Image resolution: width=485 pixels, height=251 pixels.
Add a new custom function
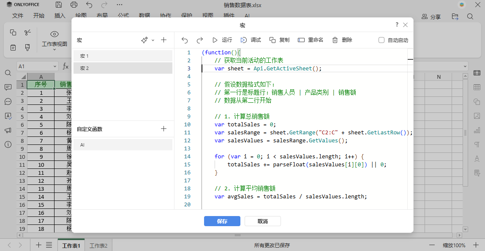coord(163,129)
